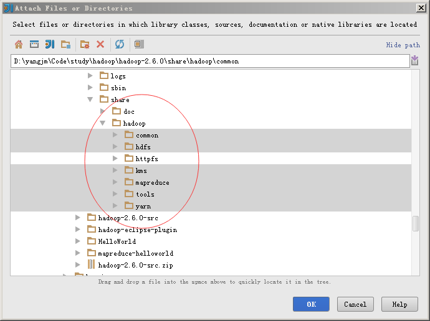
Task: Expand the common folder
Action: [115, 134]
